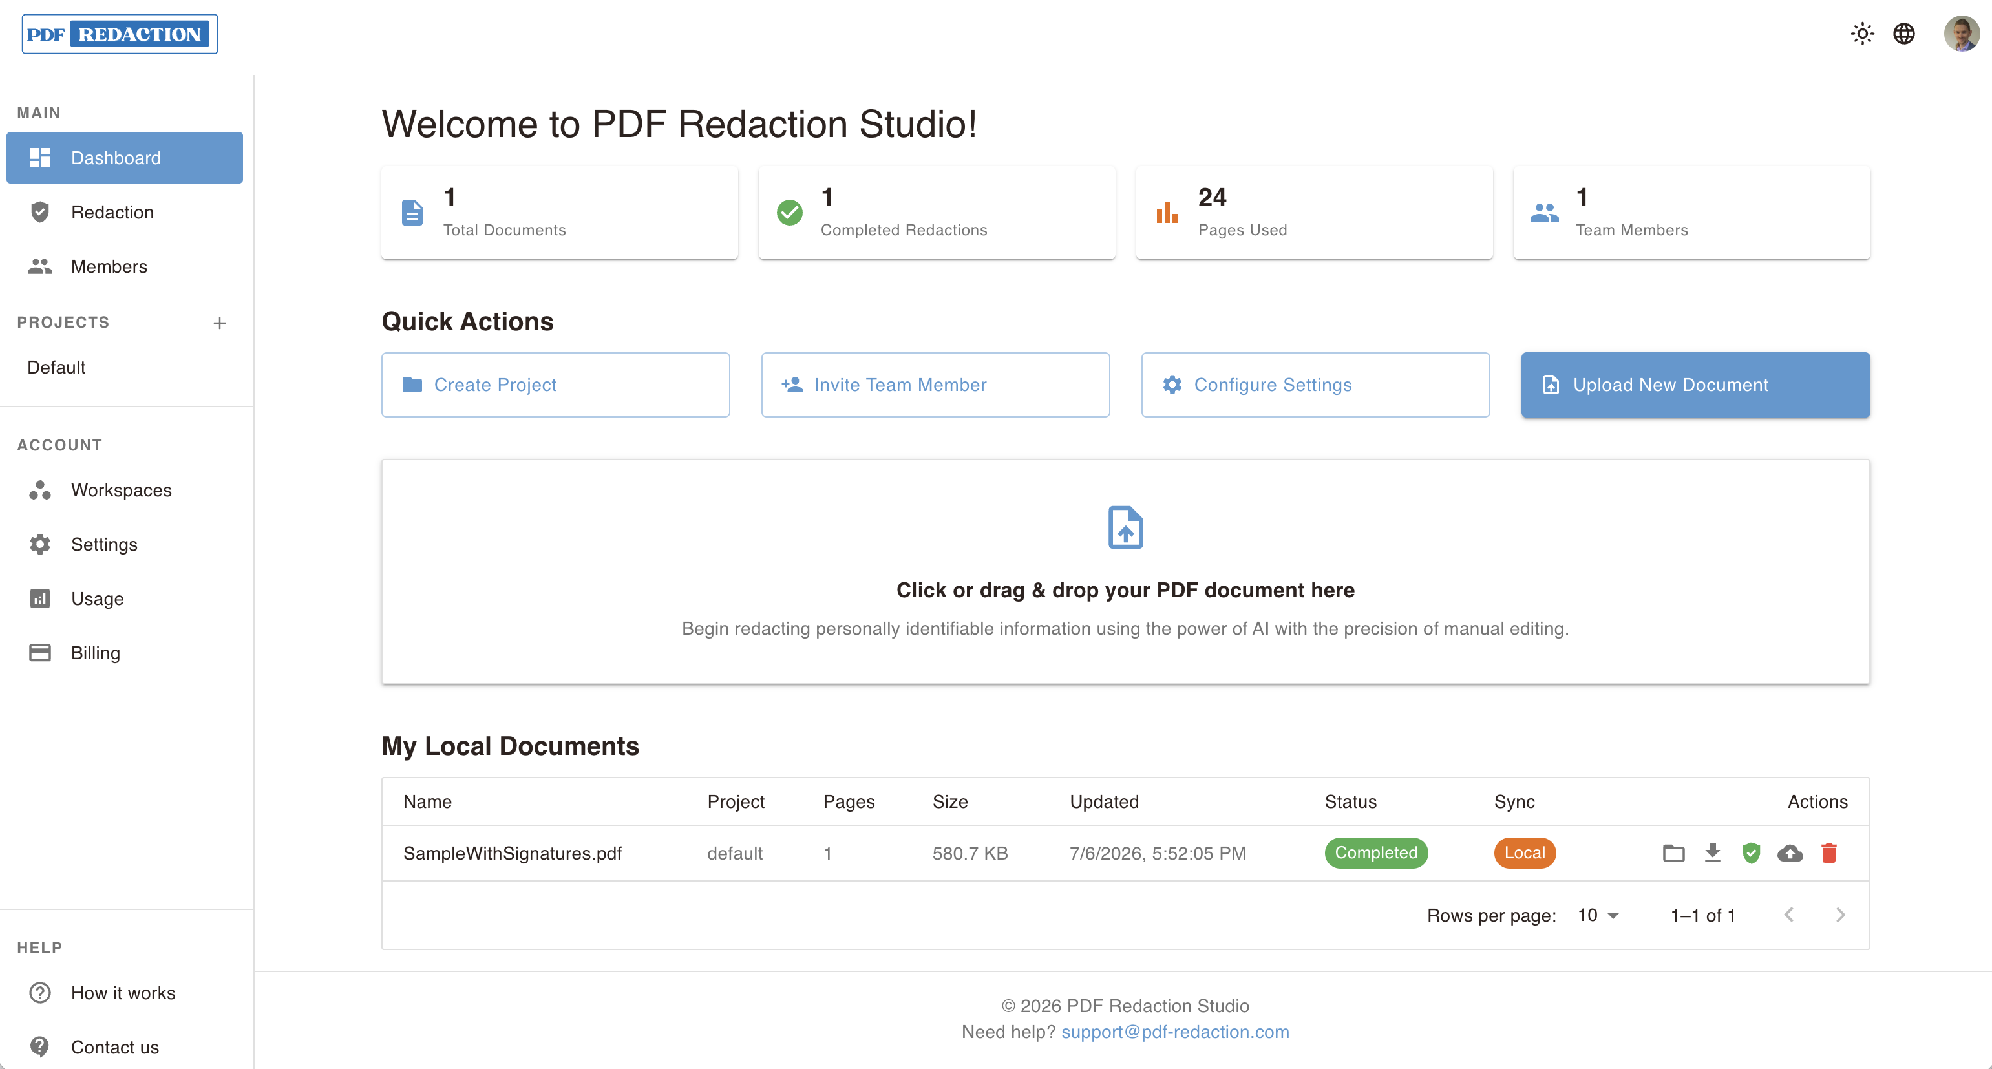1992x1069 pixels.
Task: Open folder icon for SampleWithSignatures.pdf
Action: pos(1673,853)
